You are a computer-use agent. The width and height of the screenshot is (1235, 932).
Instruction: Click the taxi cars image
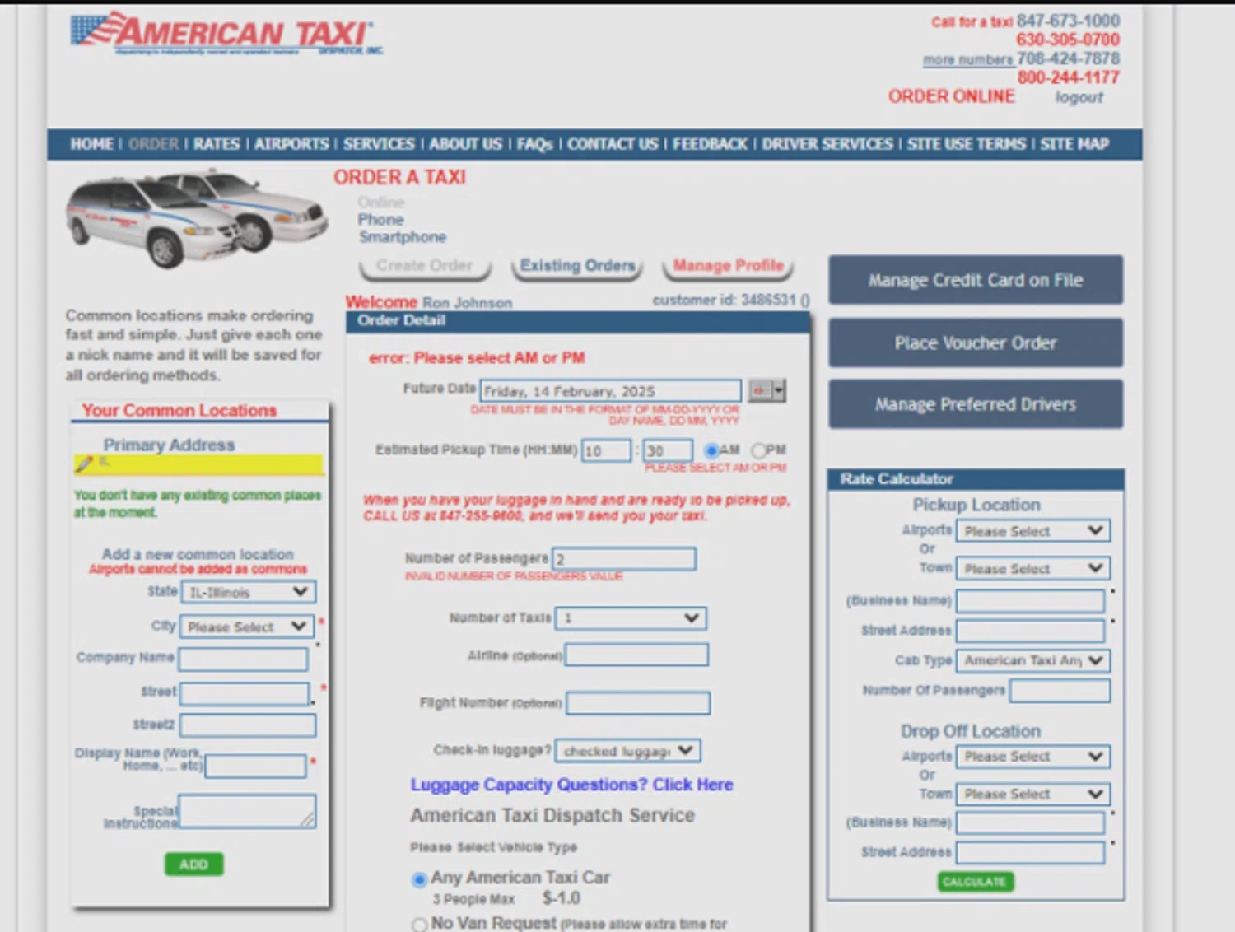tap(196, 217)
